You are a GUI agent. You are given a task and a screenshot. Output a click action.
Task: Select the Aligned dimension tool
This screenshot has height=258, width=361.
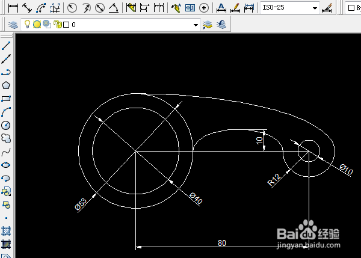(x=27, y=8)
